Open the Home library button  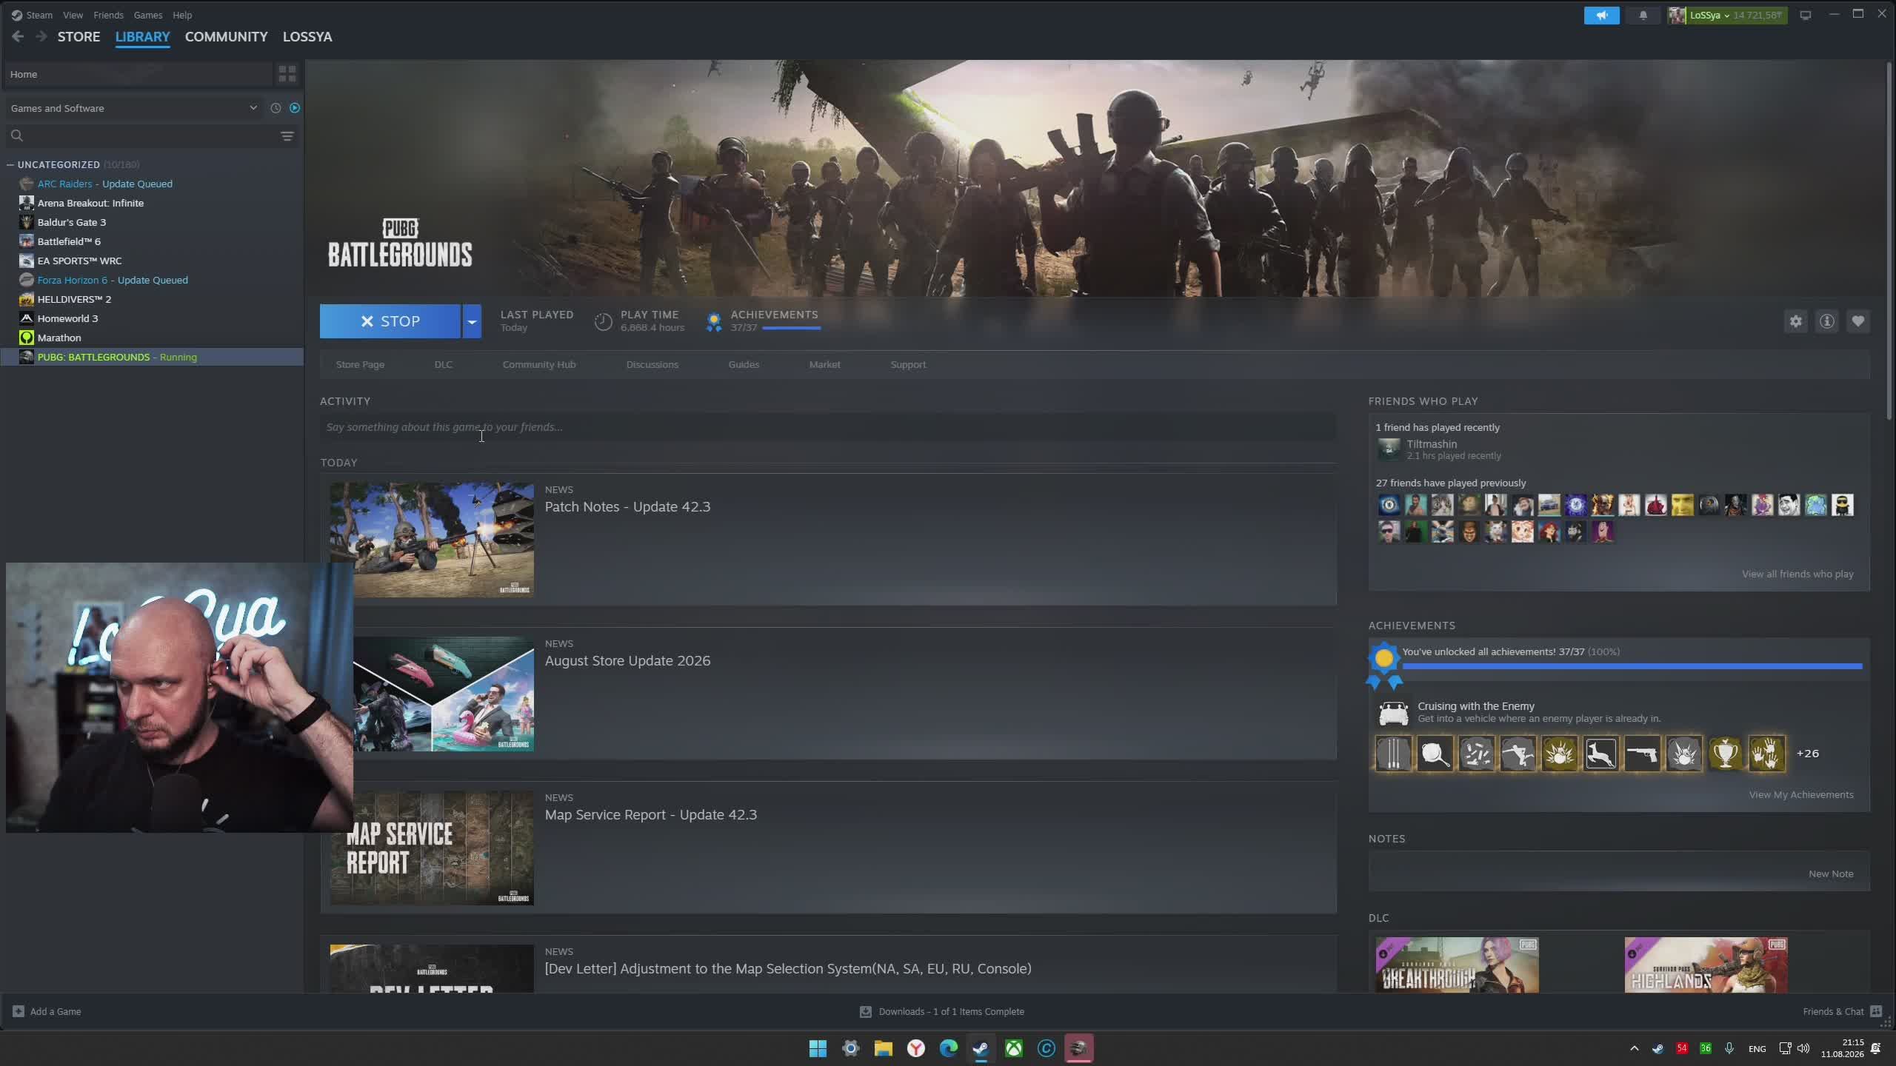[x=138, y=74]
